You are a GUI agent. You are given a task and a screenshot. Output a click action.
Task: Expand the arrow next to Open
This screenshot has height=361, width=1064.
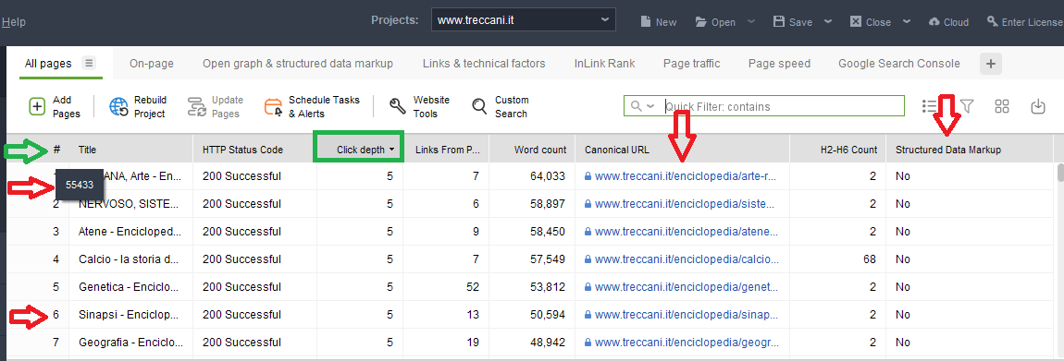(x=751, y=21)
